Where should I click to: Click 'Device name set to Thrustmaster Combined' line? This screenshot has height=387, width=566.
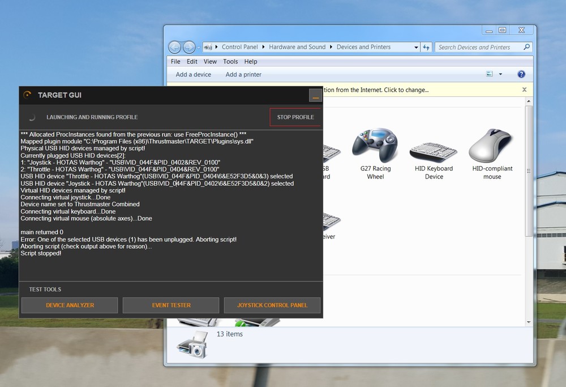[80, 204]
